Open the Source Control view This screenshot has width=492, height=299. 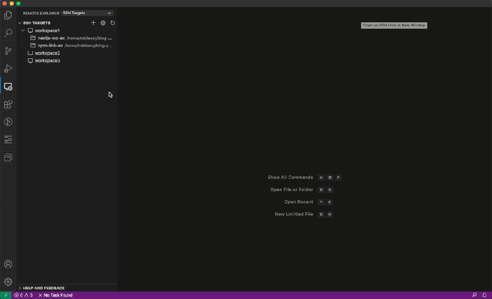pos(8,51)
